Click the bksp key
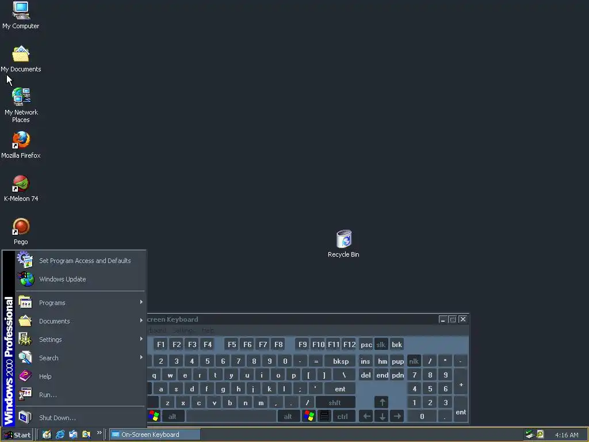The height and width of the screenshot is (442, 589). pyautogui.click(x=341, y=361)
